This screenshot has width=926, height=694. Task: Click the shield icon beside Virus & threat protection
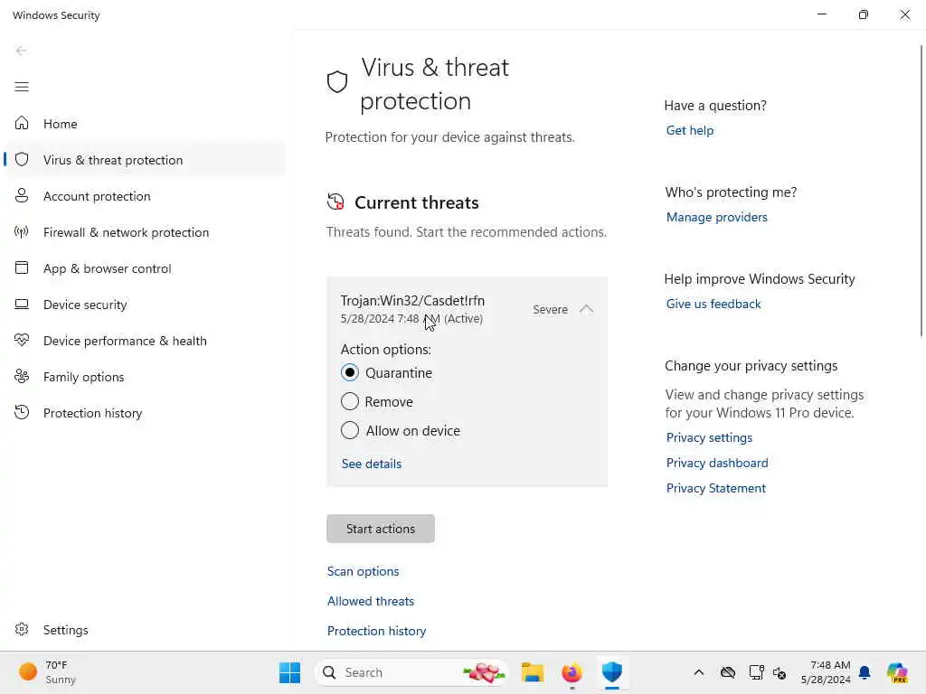coord(22,159)
